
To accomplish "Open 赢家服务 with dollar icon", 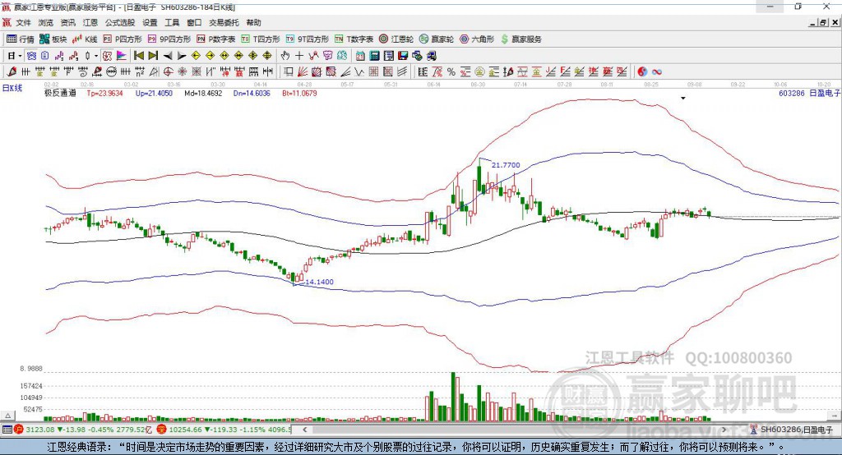I will [x=520, y=39].
